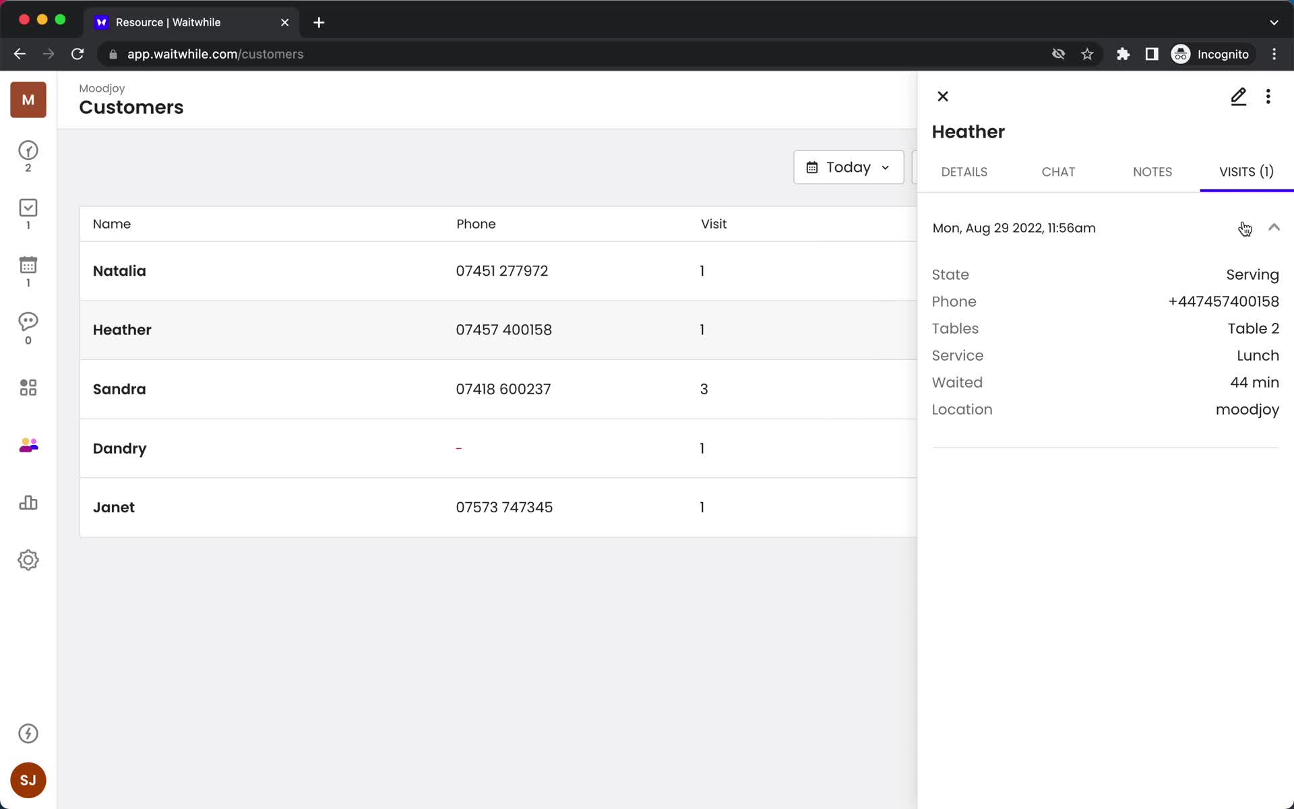Select the users/customers sidebar icon
The width and height of the screenshot is (1294, 809).
point(28,446)
